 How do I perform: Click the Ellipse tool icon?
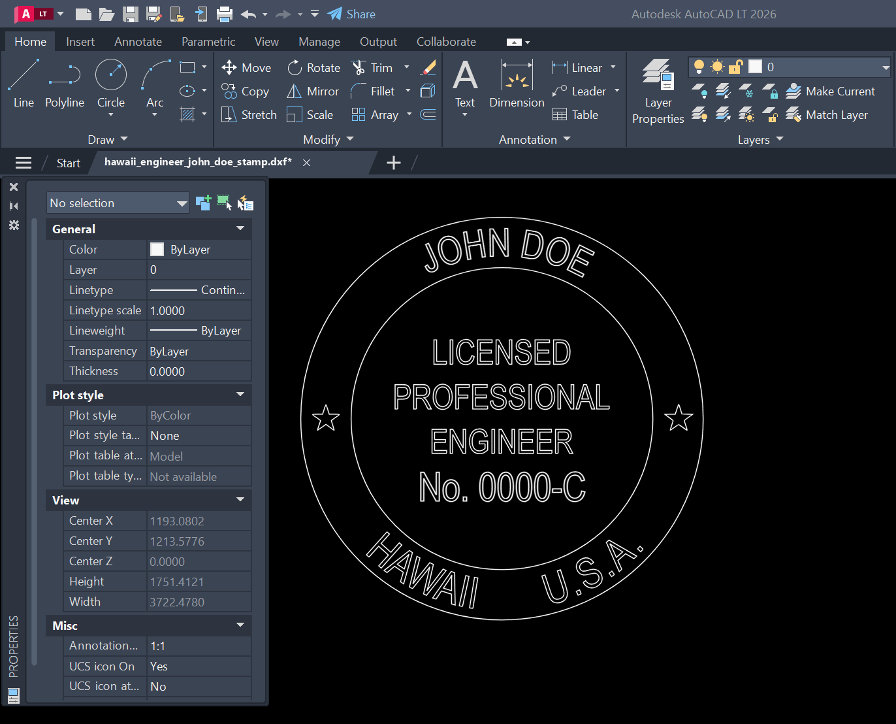coord(187,91)
